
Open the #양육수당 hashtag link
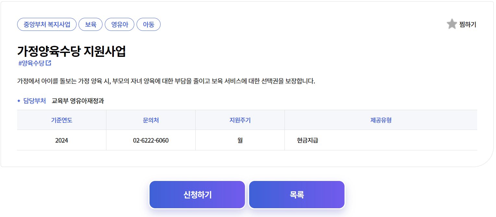tap(31, 63)
